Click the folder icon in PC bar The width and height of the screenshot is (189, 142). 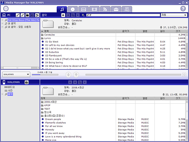coord(27,15)
